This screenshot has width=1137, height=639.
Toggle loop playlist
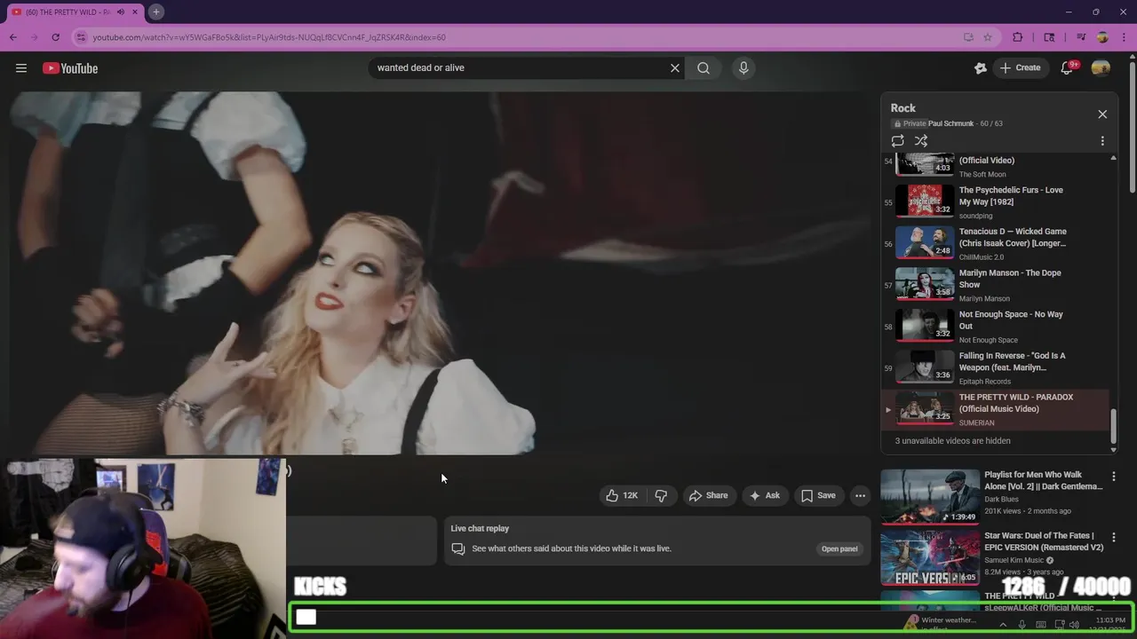tap(897, 141)
